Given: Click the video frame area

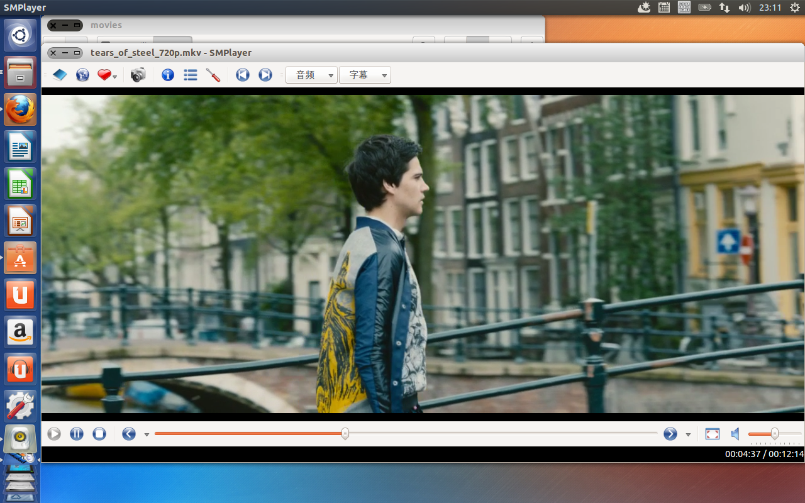Looking at the screenshot, I should point(423,254).
